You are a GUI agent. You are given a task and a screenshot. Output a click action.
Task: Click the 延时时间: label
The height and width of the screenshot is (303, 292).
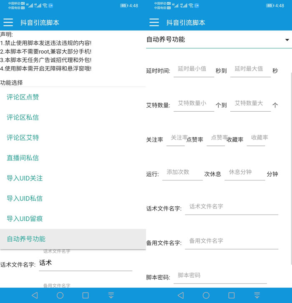pos(158,71)
